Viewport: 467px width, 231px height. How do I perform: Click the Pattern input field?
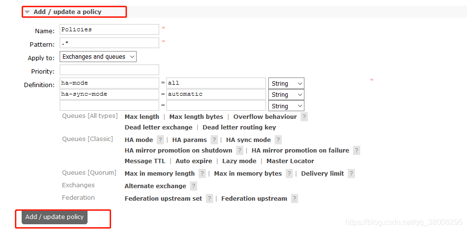click(x=109, y=43)
